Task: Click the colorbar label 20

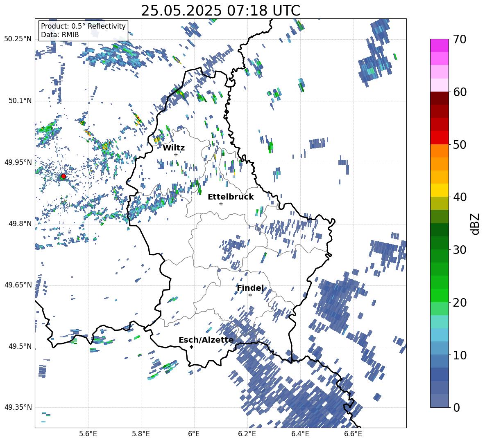Action: [460, 302]
